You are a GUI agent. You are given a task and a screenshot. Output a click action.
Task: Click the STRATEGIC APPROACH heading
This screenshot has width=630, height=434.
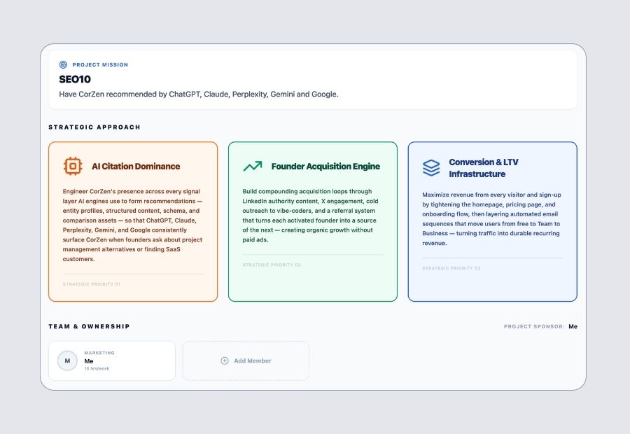[94, 127]
